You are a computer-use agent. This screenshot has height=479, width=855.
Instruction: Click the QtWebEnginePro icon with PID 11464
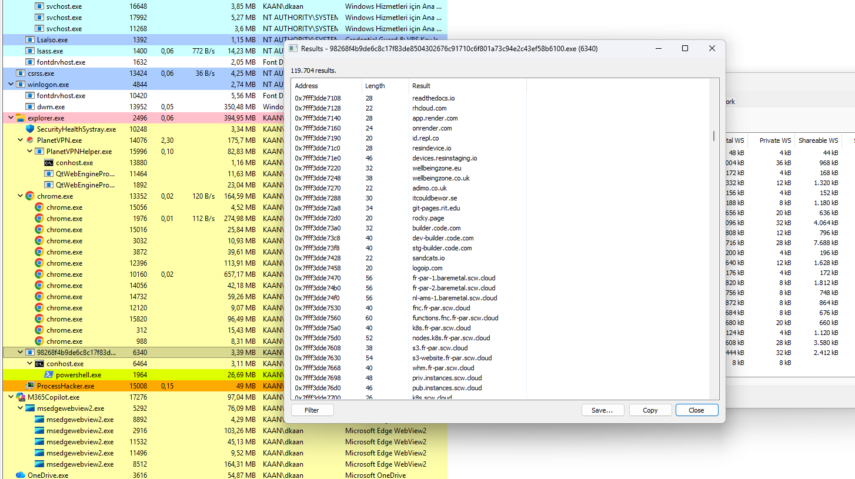[49, 173]
